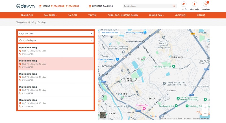Click Trường Đại học Công nghệ GTVT marker
The image size is (226, 123).
point(164,38)
